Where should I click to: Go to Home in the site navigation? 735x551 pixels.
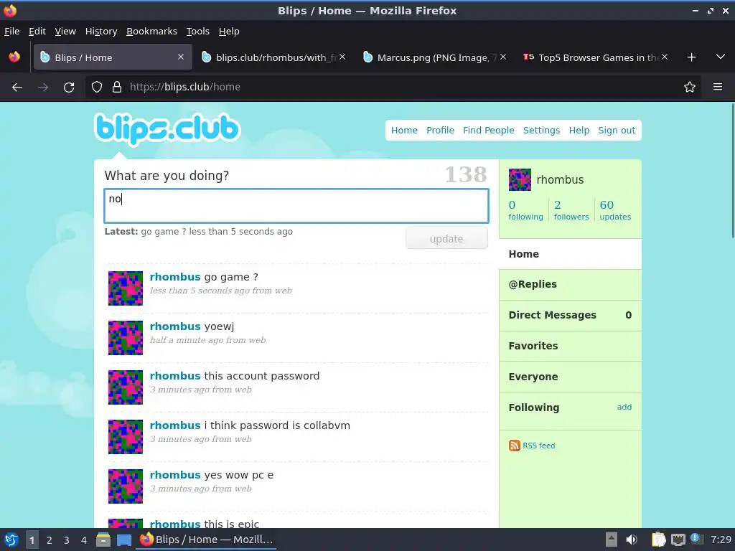coord(404,131)
